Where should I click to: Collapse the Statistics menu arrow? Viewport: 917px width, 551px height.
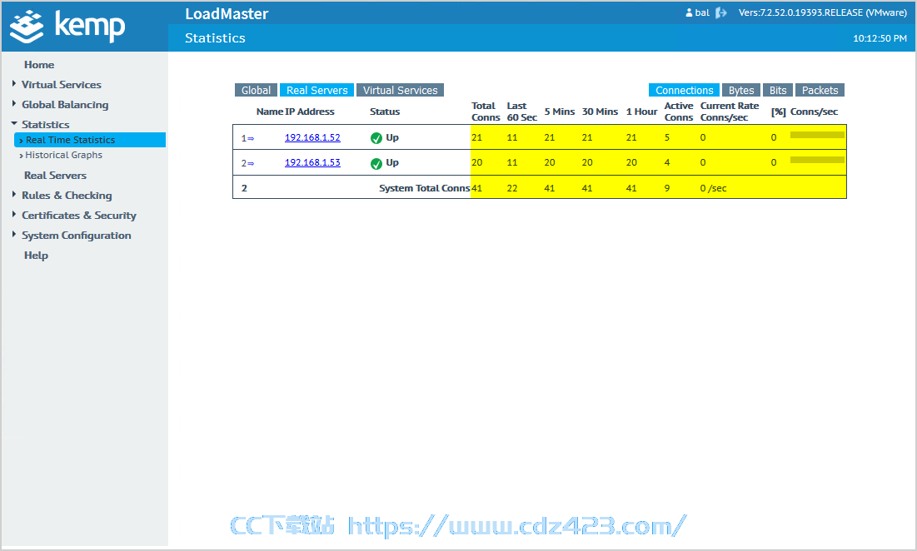[14, 124]
